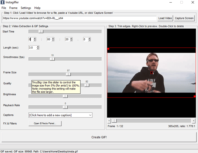The width and height of the screenshot is (198, 153).
Task: Click the Load Video button
Action: 165,18
